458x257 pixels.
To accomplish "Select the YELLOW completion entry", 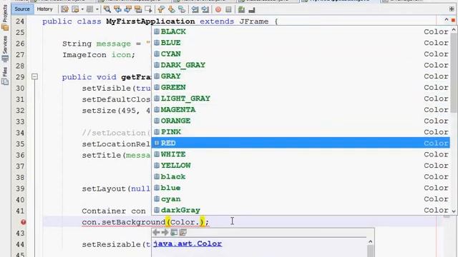I will click(301, 166).
